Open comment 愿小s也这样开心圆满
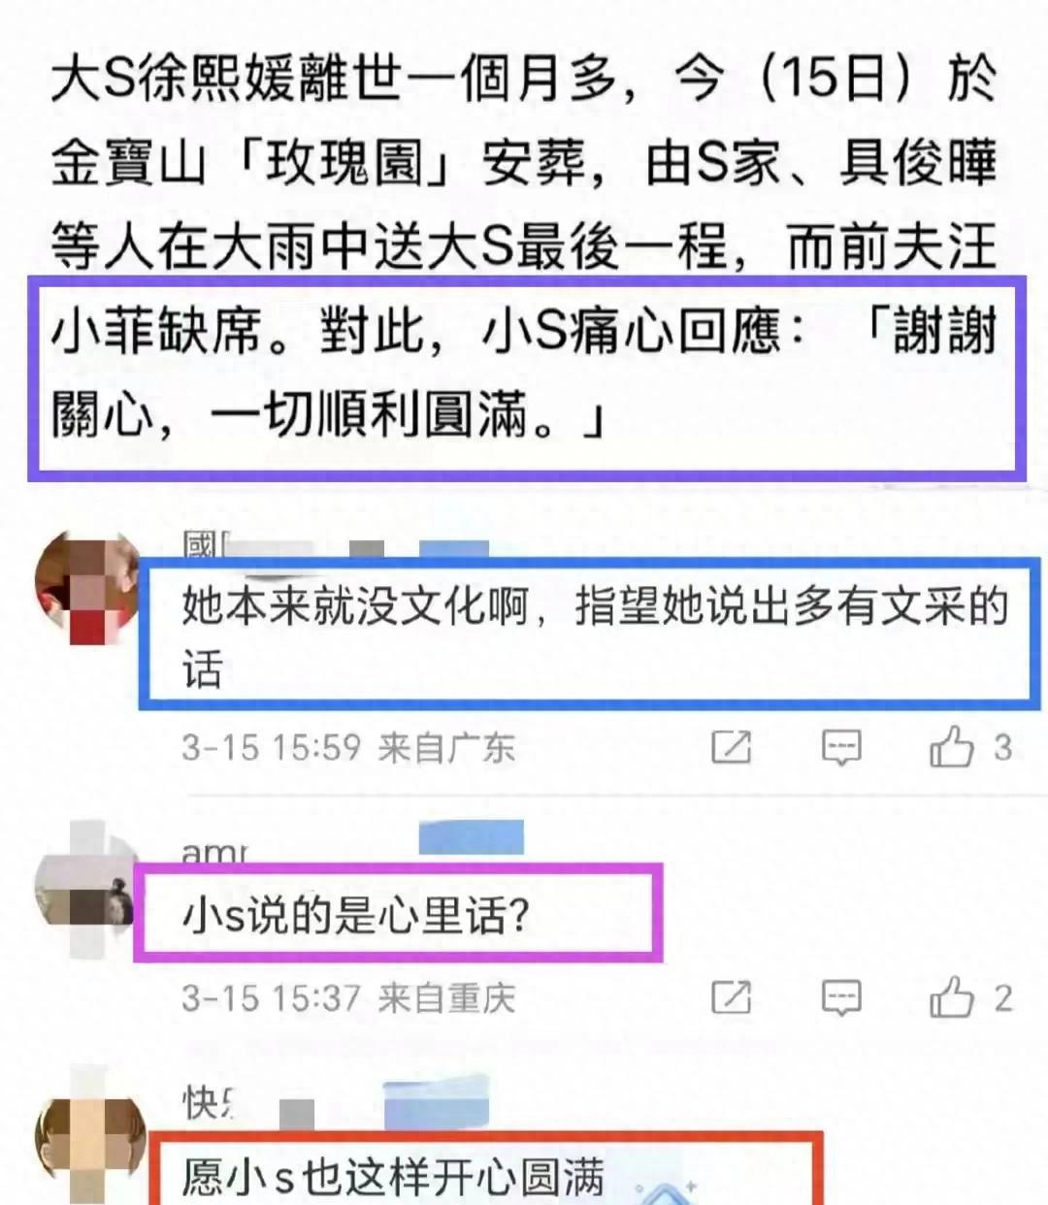This screenshot has height=1205, width=1048. coord(393,1178)
